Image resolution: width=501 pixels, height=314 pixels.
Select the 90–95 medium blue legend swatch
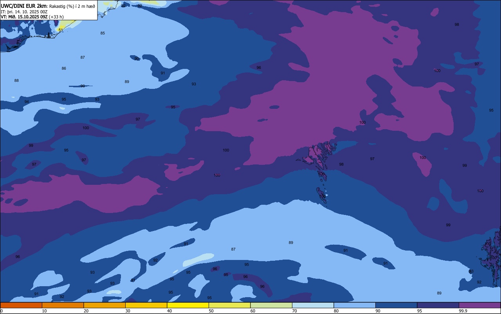(x=396, y=305)
